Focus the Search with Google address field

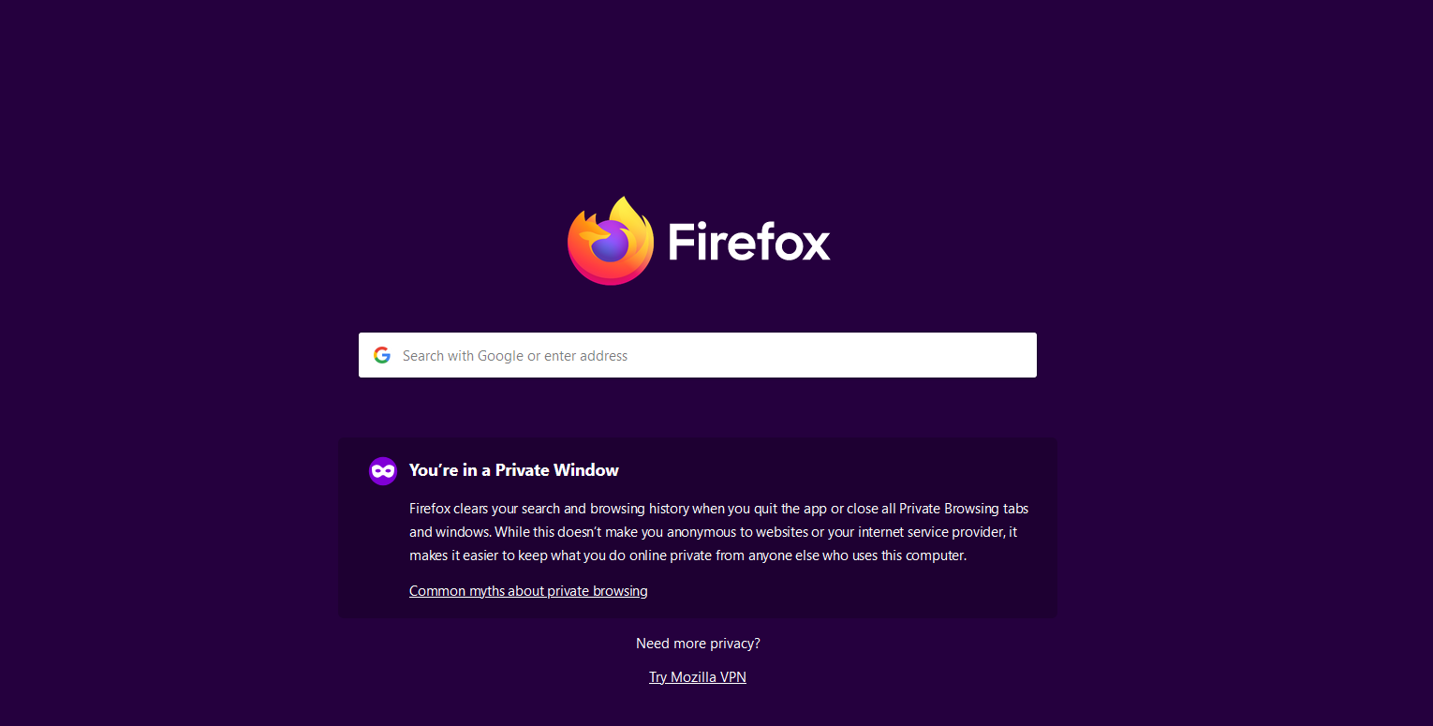698,355
